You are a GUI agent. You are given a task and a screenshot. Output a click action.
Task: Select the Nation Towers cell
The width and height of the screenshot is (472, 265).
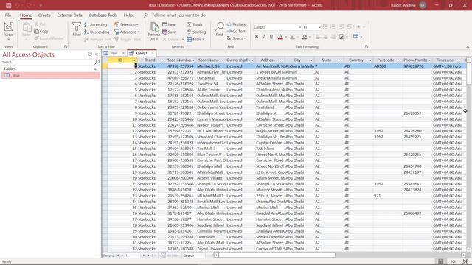click(x=211, y=125)
